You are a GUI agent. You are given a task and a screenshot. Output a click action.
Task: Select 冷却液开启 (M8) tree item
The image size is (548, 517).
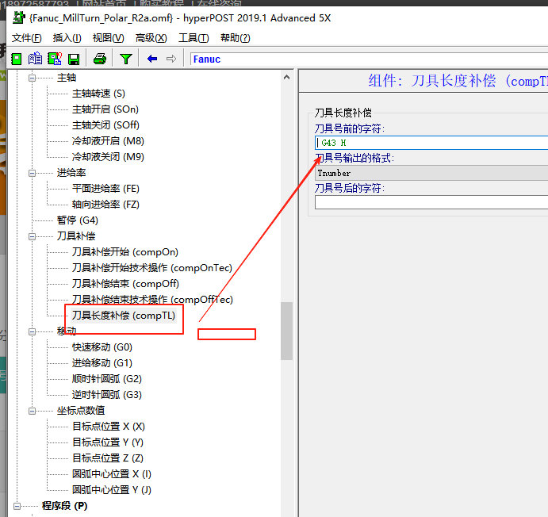click(x=108, y=141)
